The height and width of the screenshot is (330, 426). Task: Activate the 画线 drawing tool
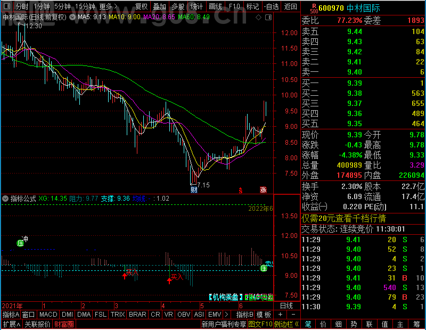[215, 6]
